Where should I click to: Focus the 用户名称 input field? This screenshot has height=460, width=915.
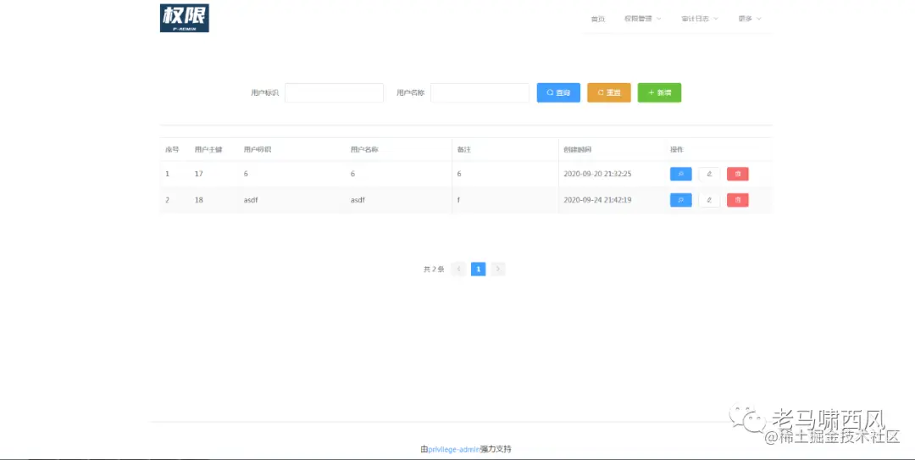480,93
